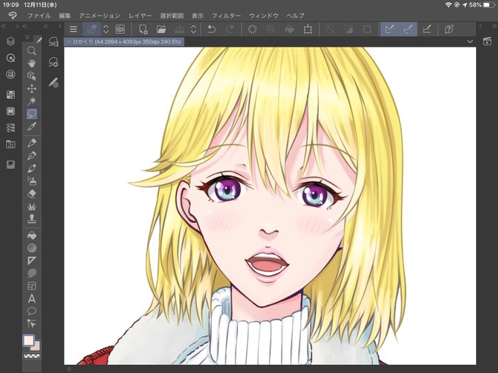Select the Blend stamp tool
Screen dimensions: 498x373
(31, 219)
